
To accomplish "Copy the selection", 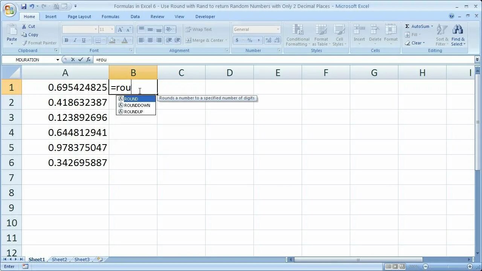I will (x=30, y=35).
